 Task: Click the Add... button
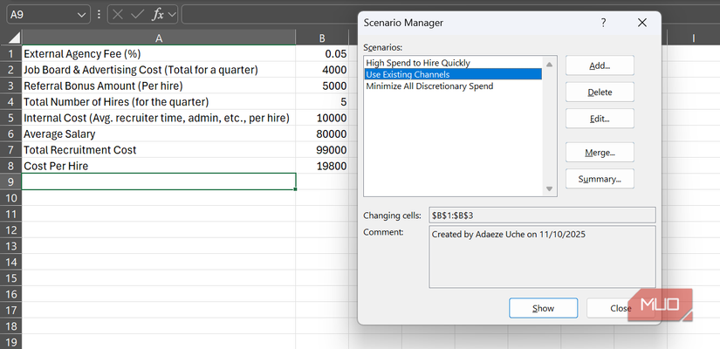click(600, 65)
